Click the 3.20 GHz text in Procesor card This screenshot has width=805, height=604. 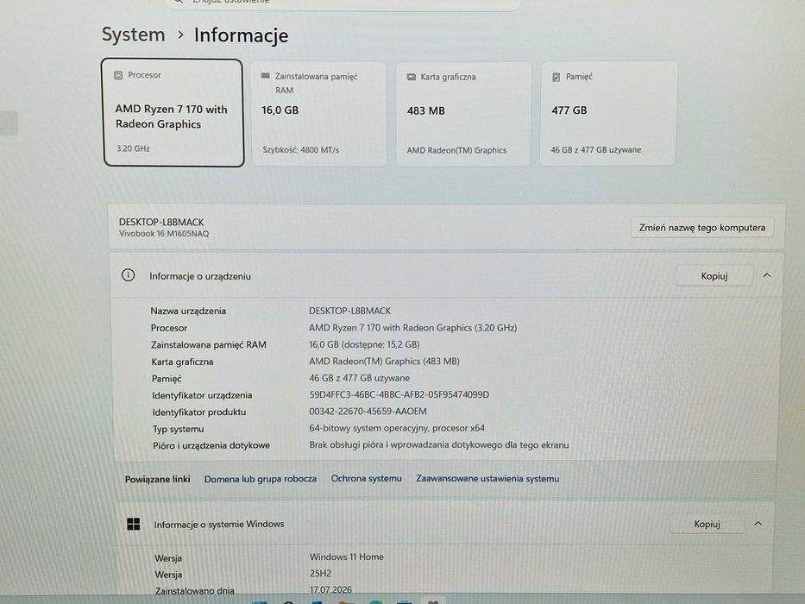coord(133,148)
